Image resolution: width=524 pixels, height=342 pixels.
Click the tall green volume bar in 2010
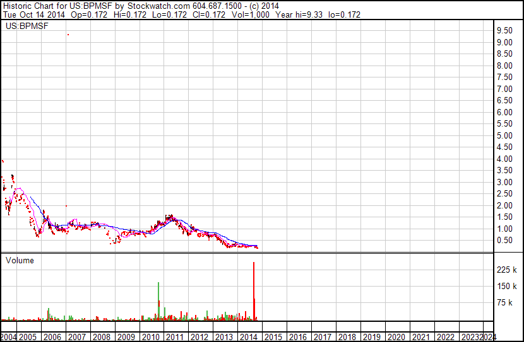pos(158,302)
